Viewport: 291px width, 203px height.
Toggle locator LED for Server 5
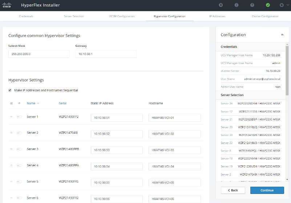pos(19,182)
